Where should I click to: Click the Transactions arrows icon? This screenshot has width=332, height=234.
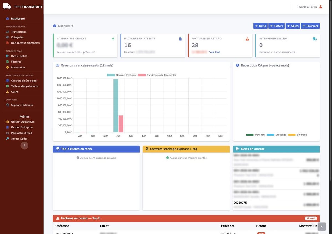[x=7, y=32]
